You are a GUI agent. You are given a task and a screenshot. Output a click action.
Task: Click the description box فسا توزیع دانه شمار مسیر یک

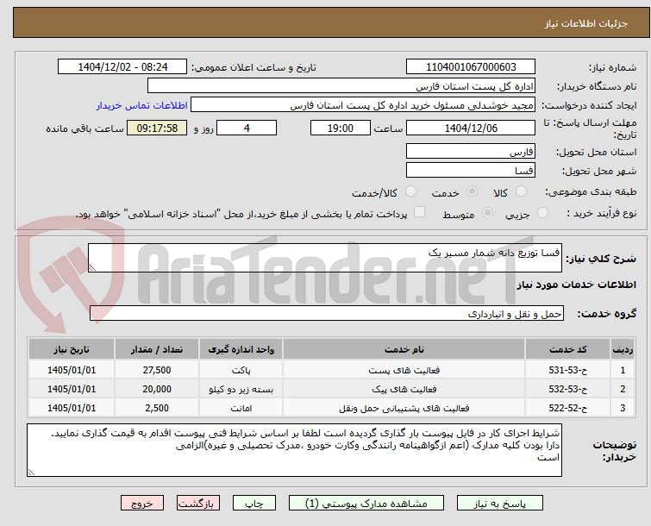(325, 258)
